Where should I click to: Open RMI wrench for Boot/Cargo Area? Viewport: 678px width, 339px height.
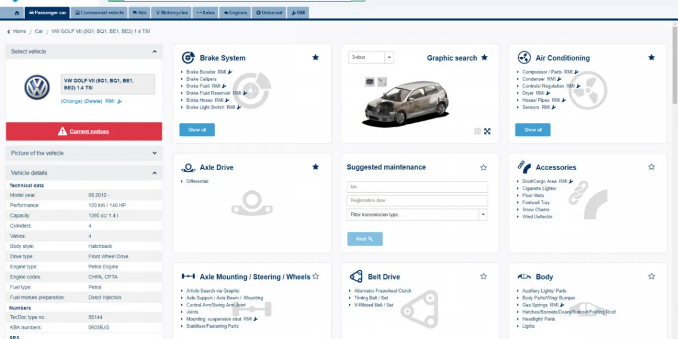(x=571, y=181)
